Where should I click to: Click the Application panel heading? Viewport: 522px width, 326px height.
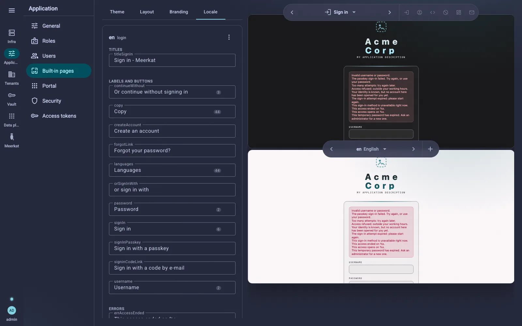43,8
